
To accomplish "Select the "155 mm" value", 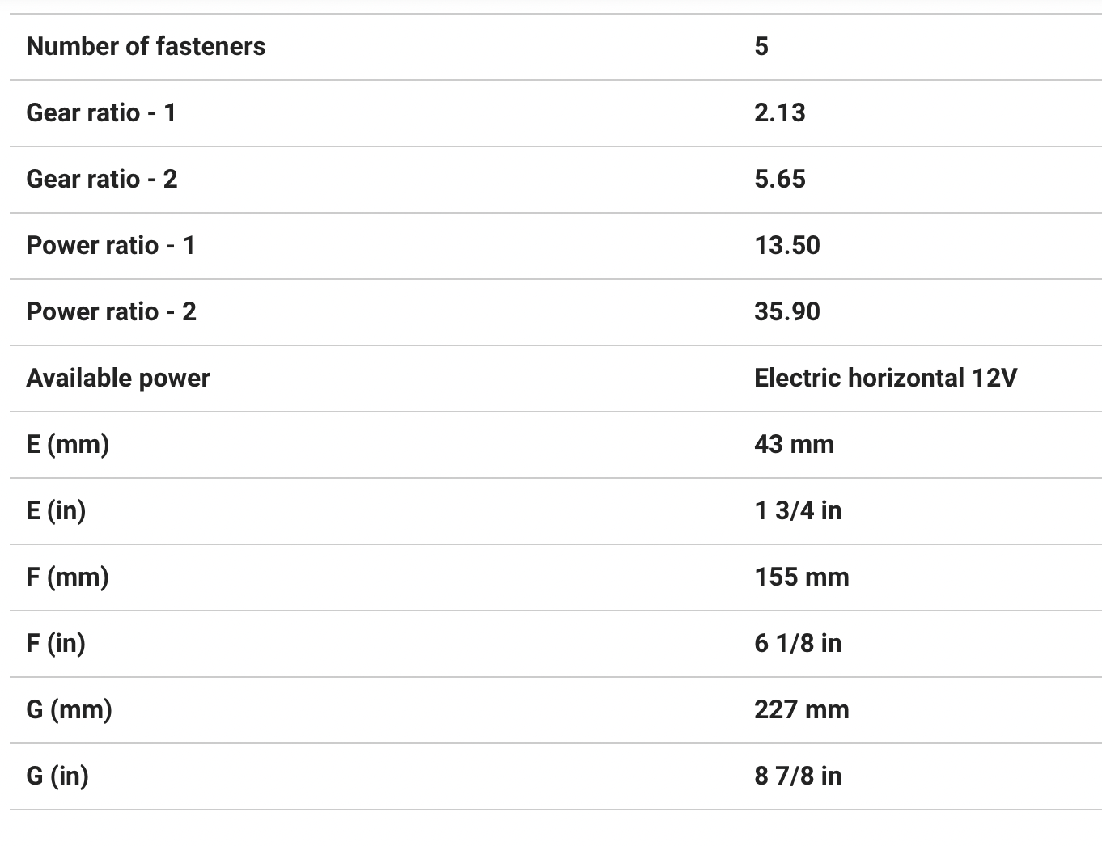I will point(802,577).
